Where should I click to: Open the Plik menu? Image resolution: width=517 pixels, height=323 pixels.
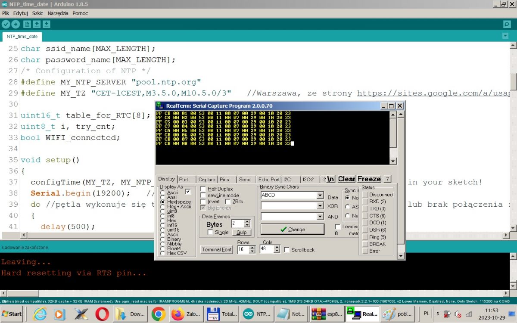[6, 13]
